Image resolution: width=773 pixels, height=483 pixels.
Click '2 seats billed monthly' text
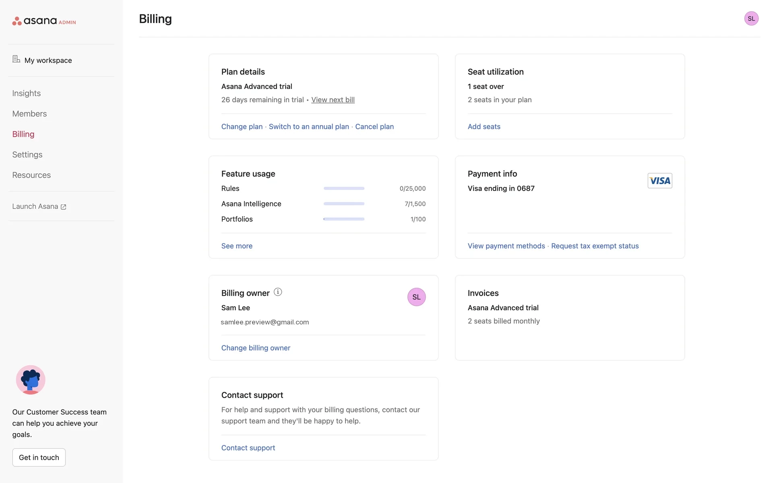(x=504, y=321)
